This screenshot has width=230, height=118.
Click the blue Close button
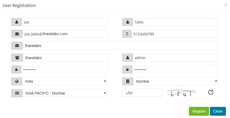pyautogui.click(x=218, y=111)
